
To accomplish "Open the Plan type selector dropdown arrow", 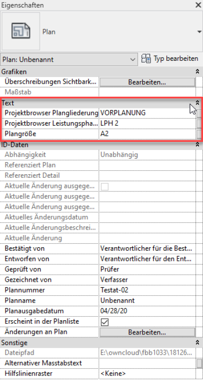I will coord(199,32).
